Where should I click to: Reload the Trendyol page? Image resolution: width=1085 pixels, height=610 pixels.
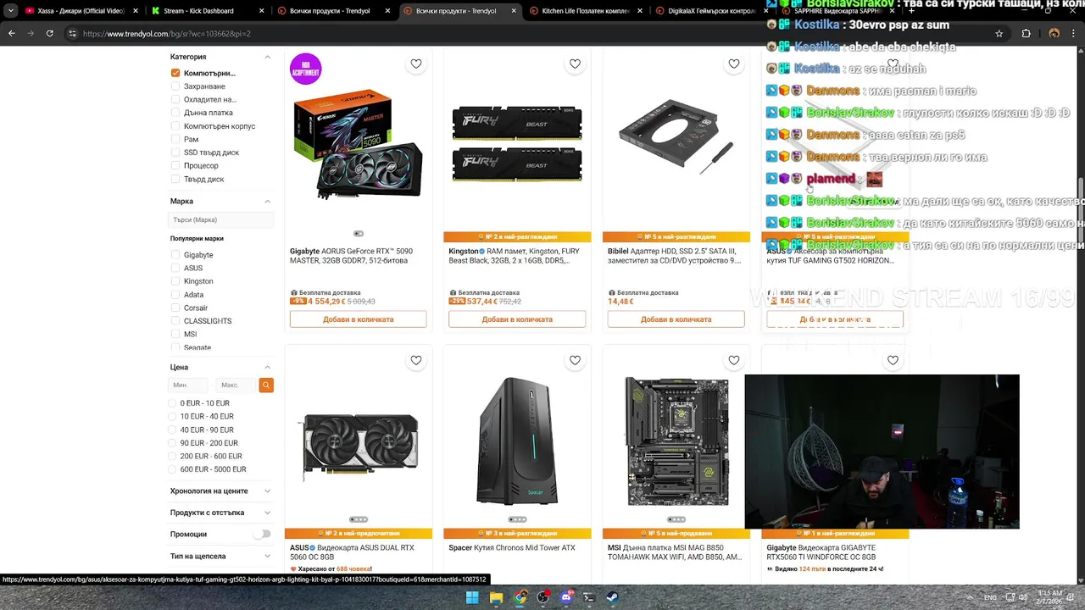pyautogui.click(x=50, y=33)
